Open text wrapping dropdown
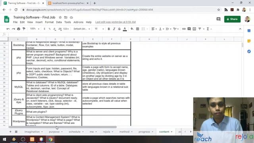 tap(169, 29)
